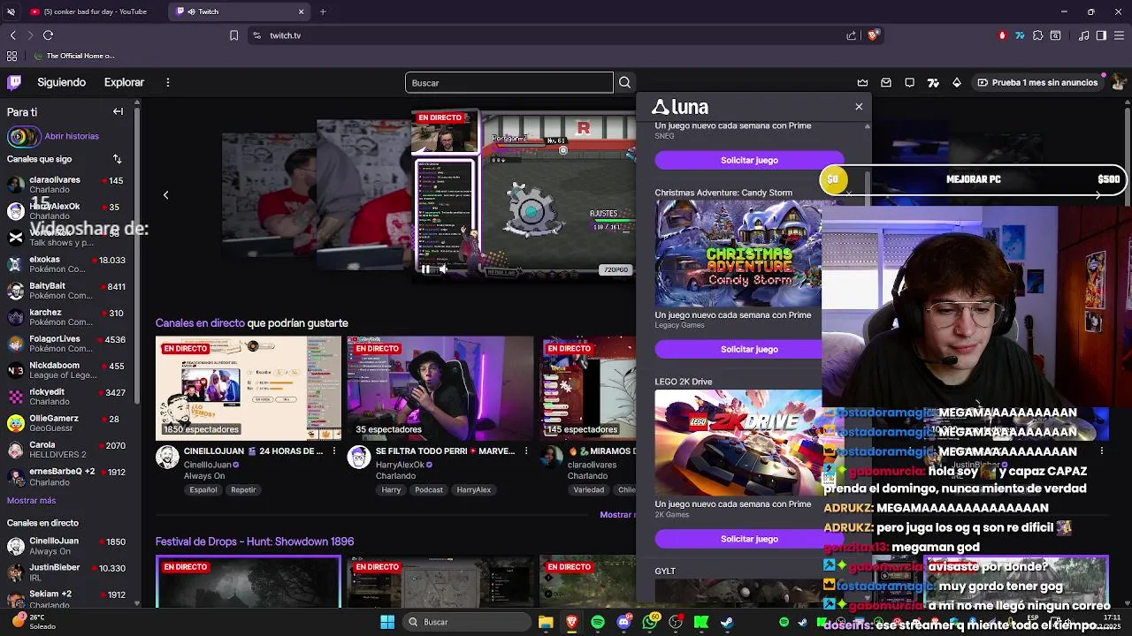Open Festival de Drops - Hunt: Showdown 1896 link
This screenshot has width=1132, height=636.
click(x=255, y=541)
